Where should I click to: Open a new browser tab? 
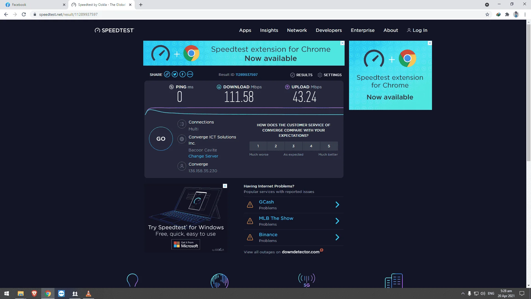click(141, 5)
